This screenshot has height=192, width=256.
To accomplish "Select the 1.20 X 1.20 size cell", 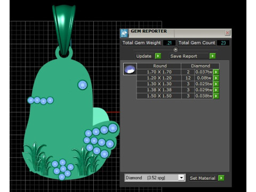I will click(159, 78).
